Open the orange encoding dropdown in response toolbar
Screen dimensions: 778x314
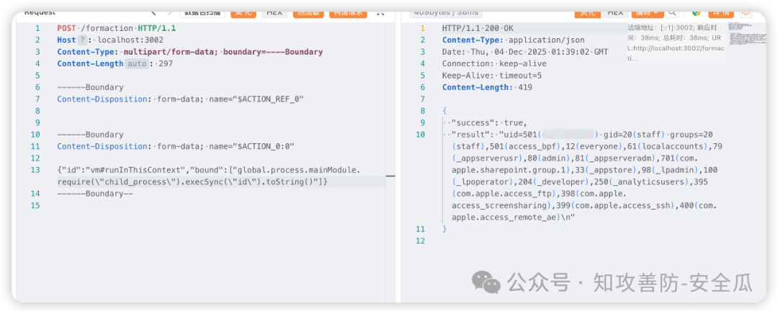coord(648,13)
